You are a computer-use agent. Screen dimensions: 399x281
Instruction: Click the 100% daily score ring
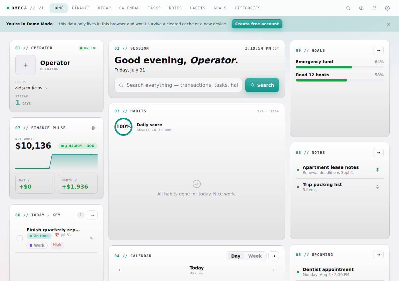123,127
